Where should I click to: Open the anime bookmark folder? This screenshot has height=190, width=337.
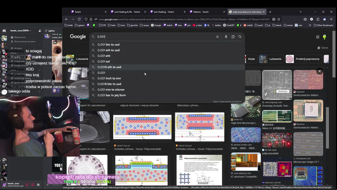pos(288,25)
